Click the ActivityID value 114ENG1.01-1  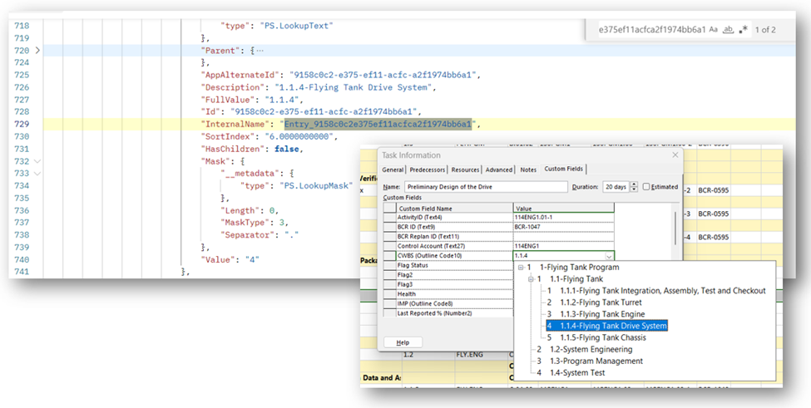click(x=563, y=218)
